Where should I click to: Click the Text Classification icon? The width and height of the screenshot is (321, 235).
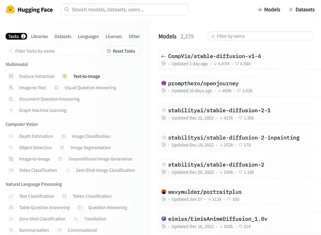click(11, 196)
